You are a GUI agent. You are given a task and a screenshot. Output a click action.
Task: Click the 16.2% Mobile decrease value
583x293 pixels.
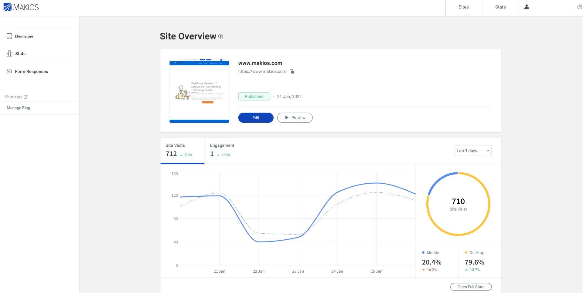pyautogui.click(x=431, y=270)
